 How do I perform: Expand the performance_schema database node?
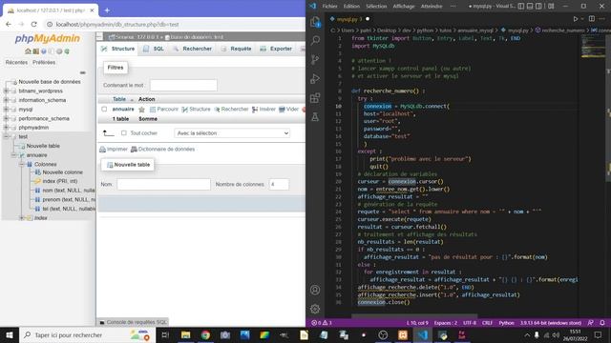click(6, 118)
